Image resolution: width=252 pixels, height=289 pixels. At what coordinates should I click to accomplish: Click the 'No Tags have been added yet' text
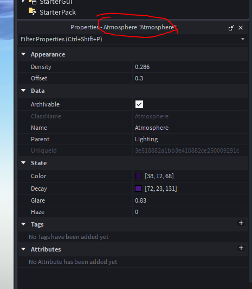point(69,237)
